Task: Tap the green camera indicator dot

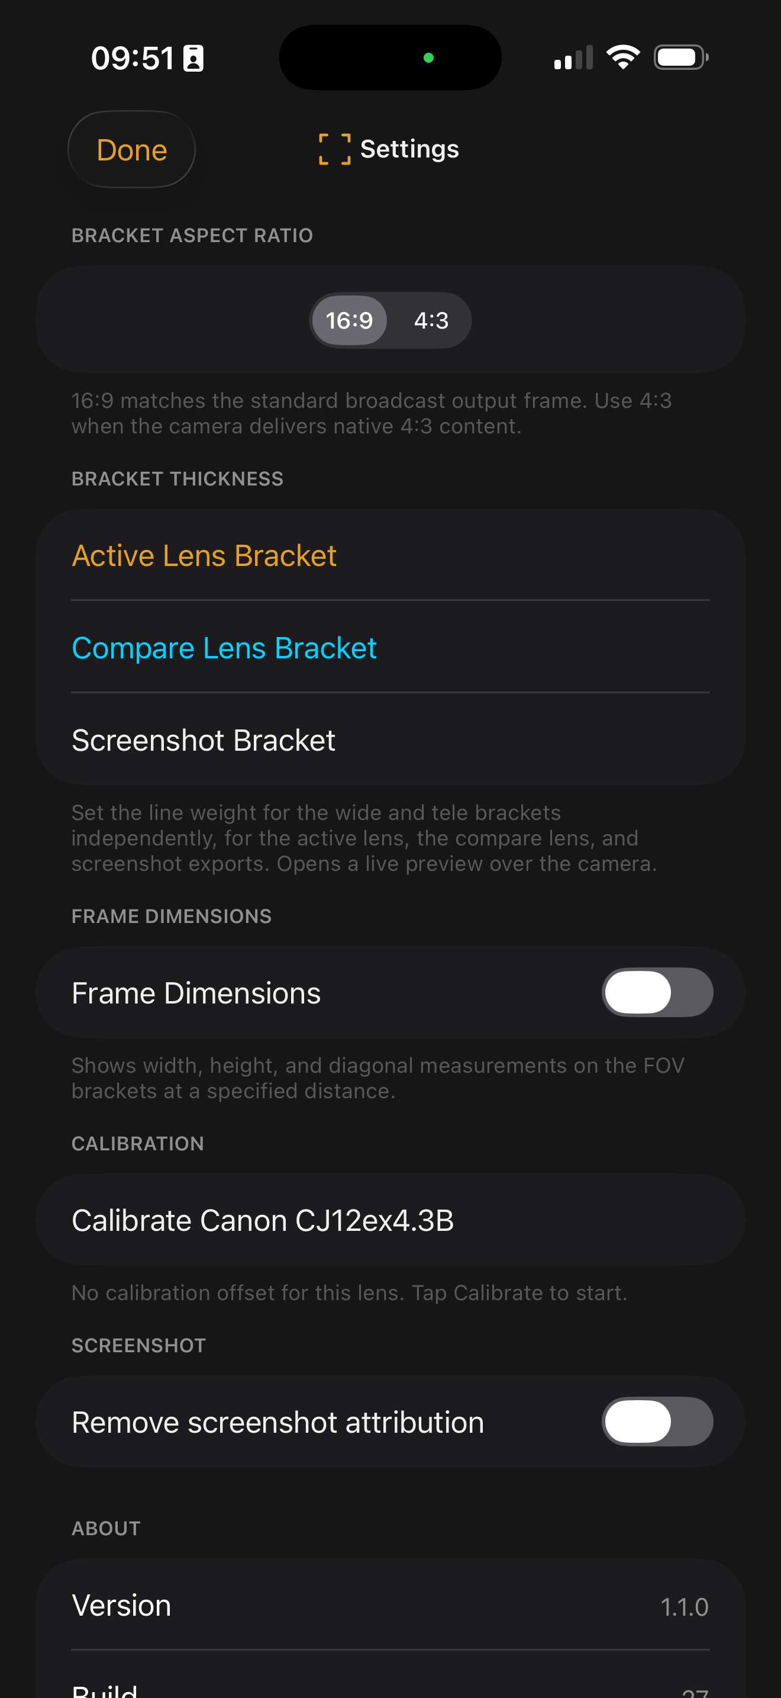Action: click(x=429, y=58)
